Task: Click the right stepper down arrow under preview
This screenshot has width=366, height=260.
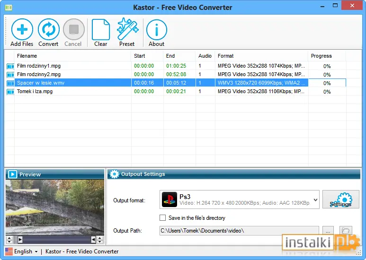Action: [100, 242]
